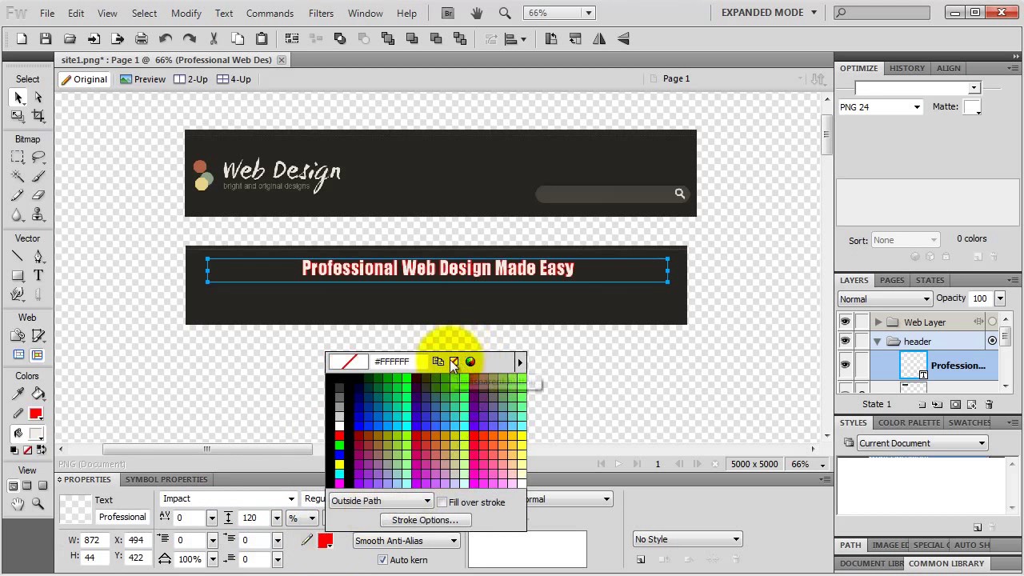This screenshot has height=576, width=1024.
Task: Disable the Auto kern checkbox
Action: pyautogui.click(x=382, y=560)
